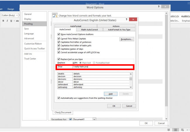Switch to Print Layout view in status bar
Viewport: 190px width, 132px height.
click(175, 130)
